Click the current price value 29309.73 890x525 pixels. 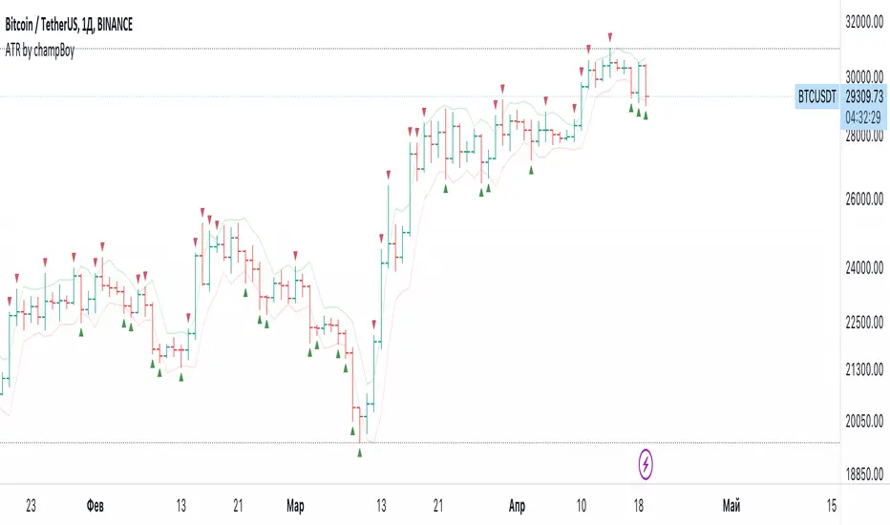pos(863,96)
